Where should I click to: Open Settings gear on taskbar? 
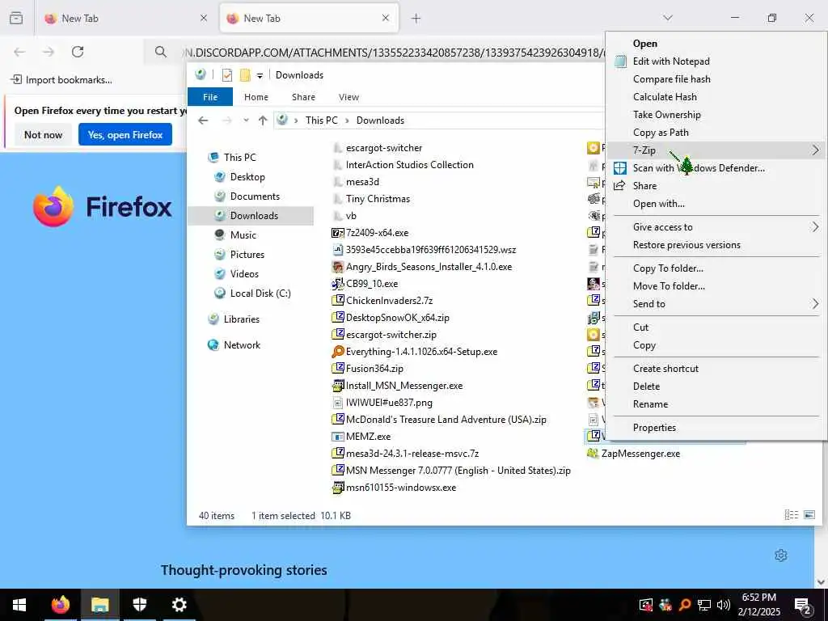pyautogui.click(x=179, y=605)
